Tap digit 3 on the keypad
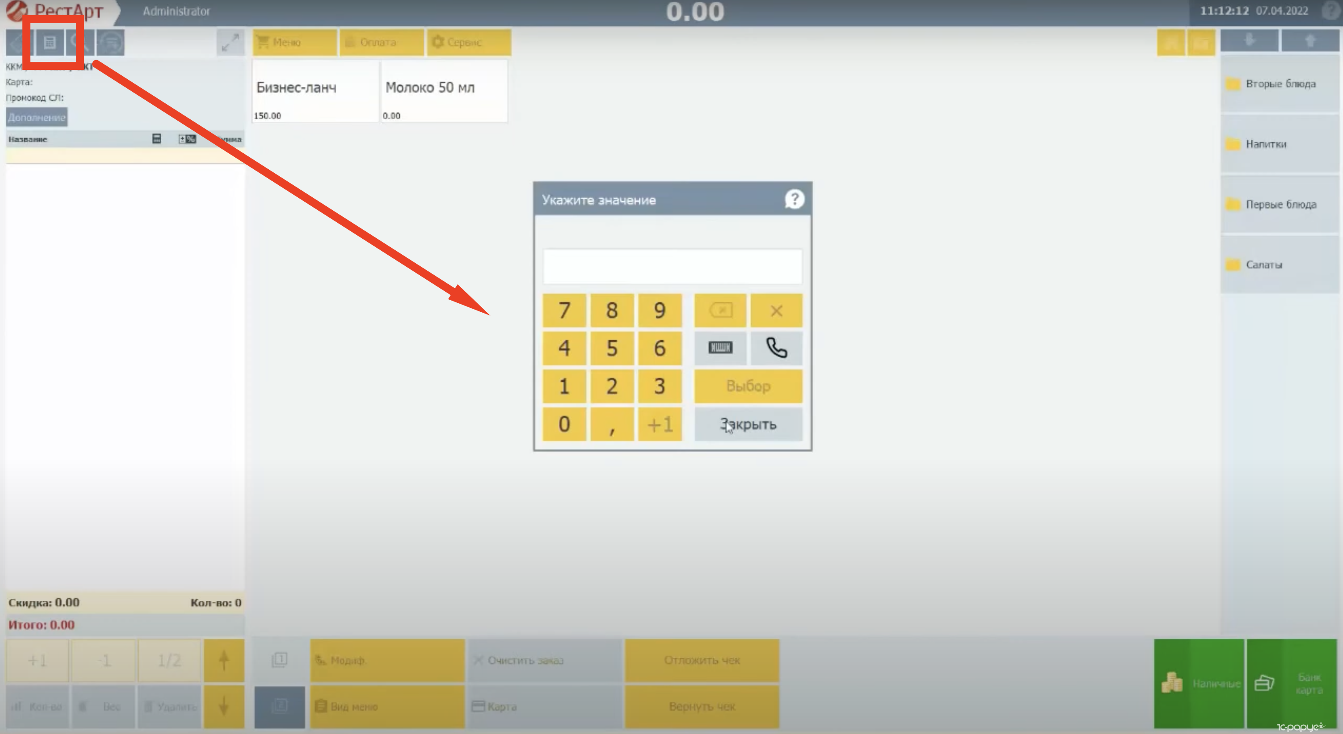Image resolution: width=1343 pixels, height=734 pixels. coord(660,386)
